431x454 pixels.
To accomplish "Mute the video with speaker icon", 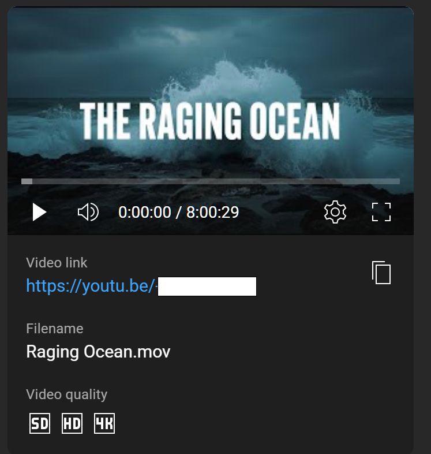I will tap(88, 212).
